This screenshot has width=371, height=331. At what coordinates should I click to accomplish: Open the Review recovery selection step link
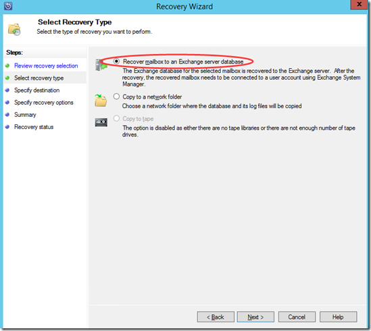point(46,66)
